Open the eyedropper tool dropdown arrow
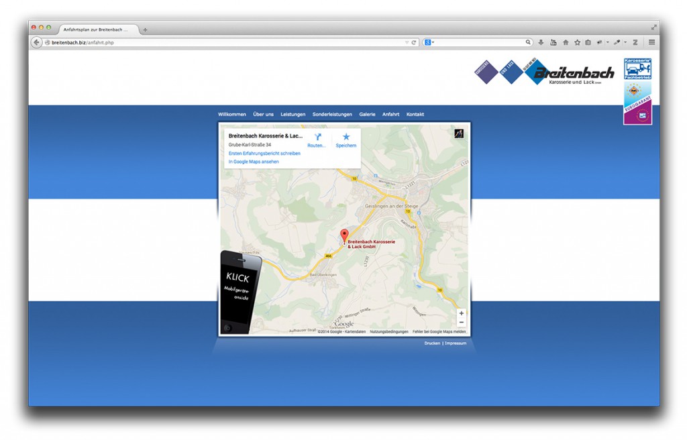The width and height of the screenshot is (687, 440). click(x=625, y=42)
